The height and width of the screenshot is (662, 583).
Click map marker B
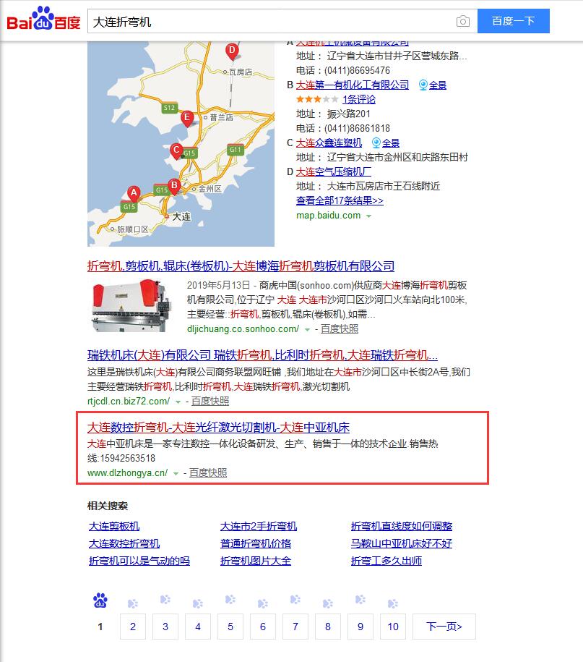pyautogui.click(x=174, y=186)
